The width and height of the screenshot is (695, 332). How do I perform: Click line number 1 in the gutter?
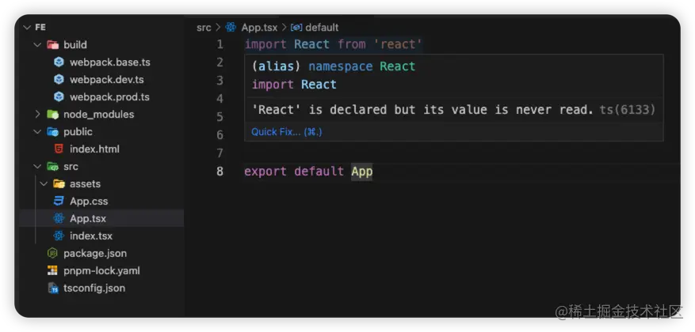pyautogui.click(x=220, y=44)
